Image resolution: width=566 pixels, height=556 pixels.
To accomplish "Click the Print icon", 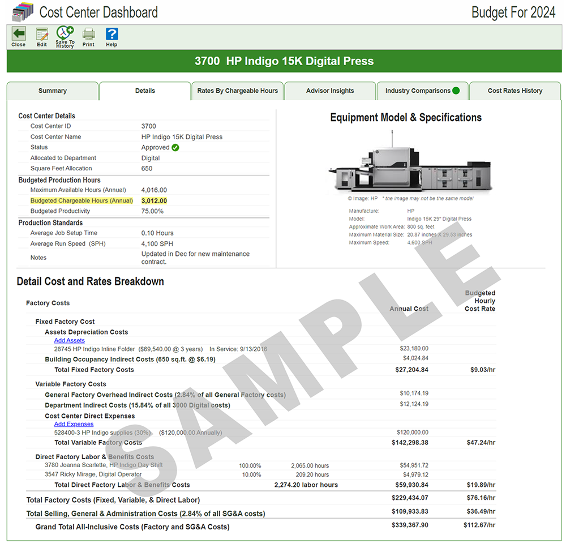I will [88, 35].
